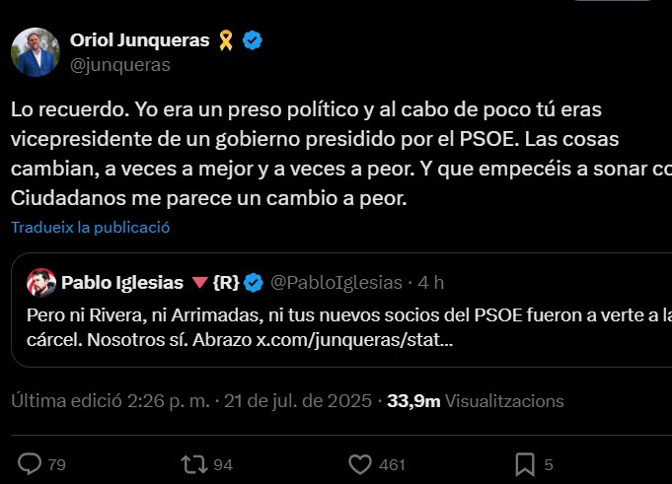Click Pablo Iglesias's blue verified badge

254,283
